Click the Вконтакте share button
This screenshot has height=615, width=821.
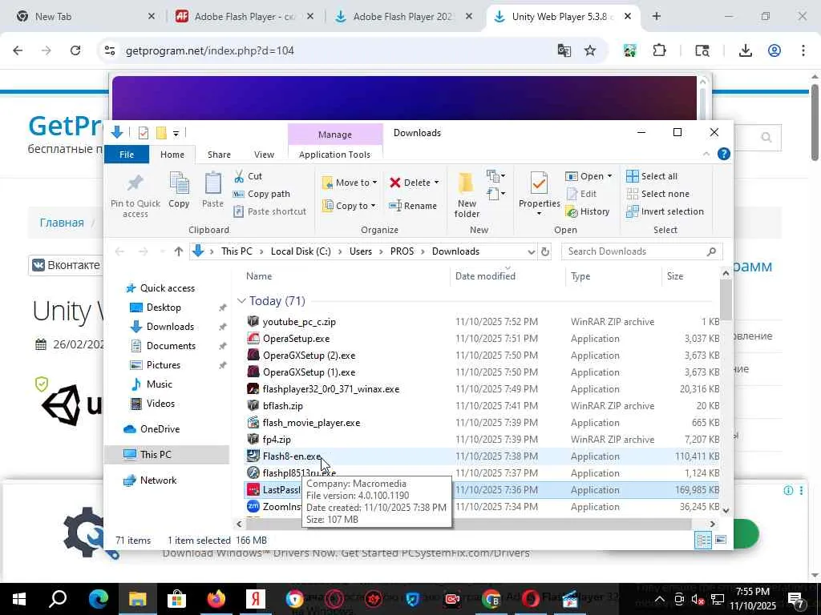67,265
